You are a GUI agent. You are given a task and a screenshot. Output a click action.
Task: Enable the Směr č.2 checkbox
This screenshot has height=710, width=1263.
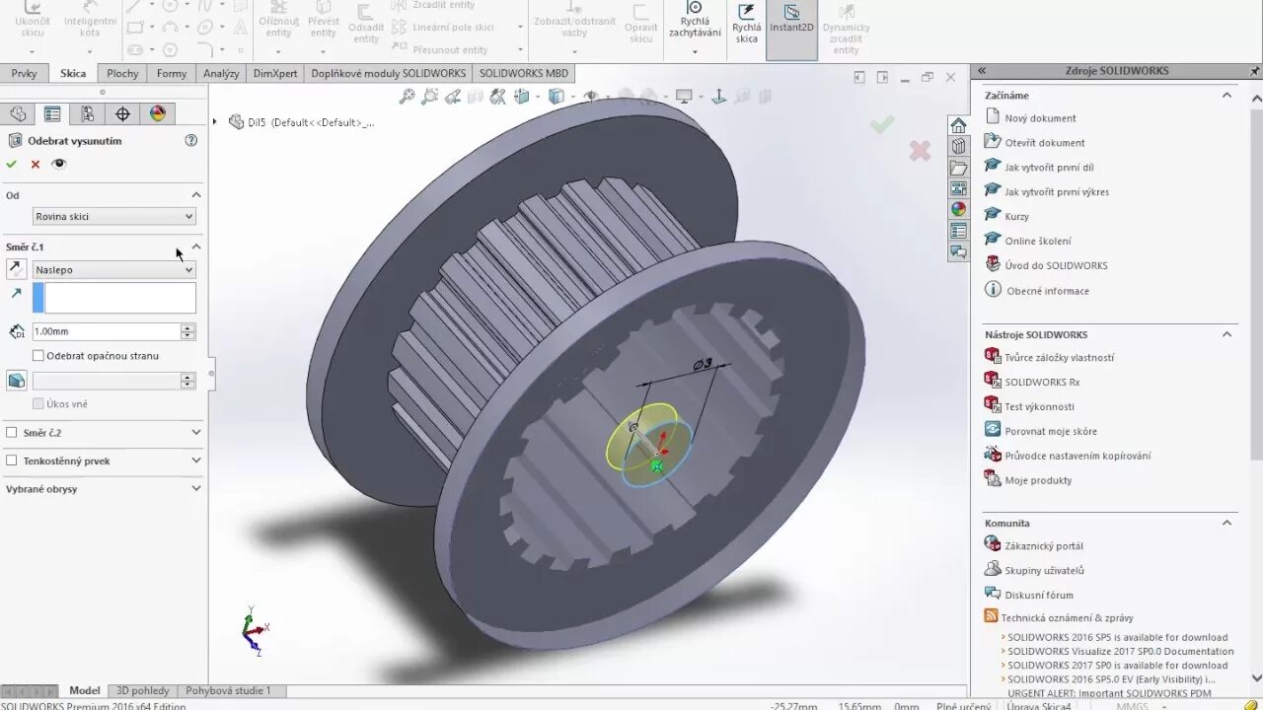[x=12, y=432]
